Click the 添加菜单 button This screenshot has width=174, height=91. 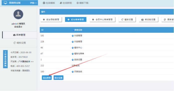[x=47, y=78]
